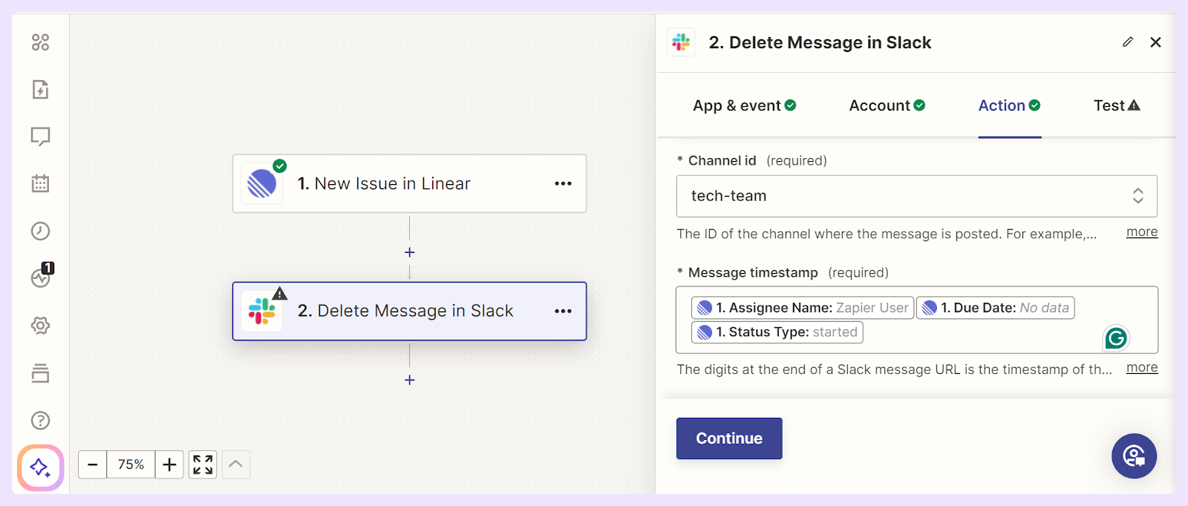This screenshot has width=1188, height=506.
Task: Open the versions stack icon in sidebar
Action: [41, 373]
